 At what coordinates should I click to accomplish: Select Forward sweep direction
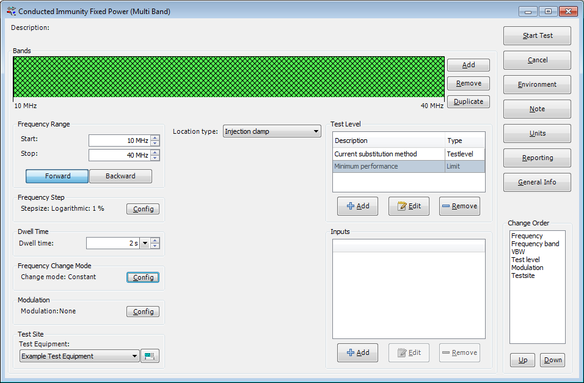click(57, 176)
